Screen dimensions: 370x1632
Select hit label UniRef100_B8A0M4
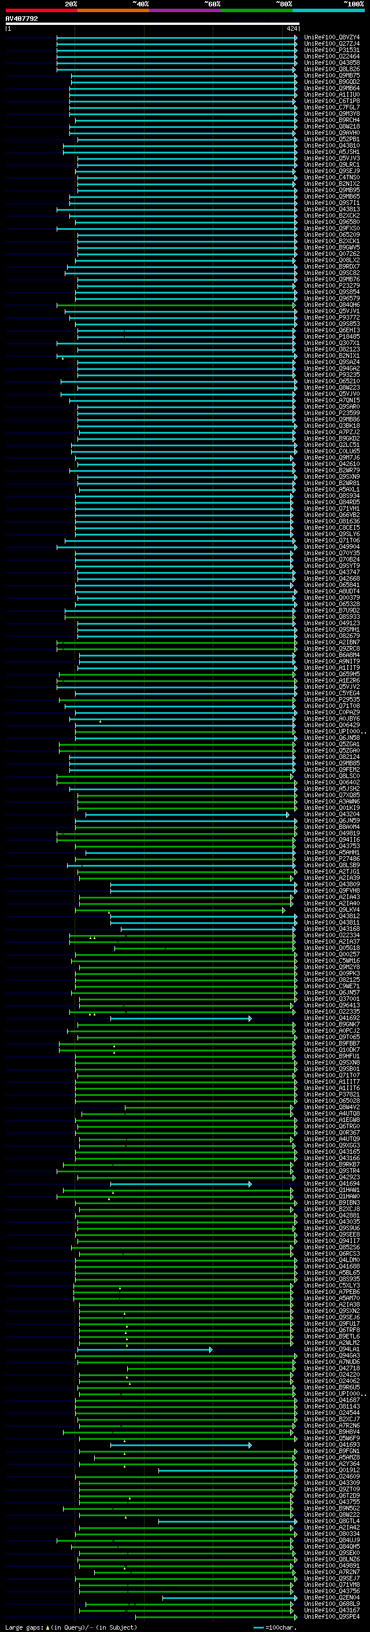click(x=332, y=827)
